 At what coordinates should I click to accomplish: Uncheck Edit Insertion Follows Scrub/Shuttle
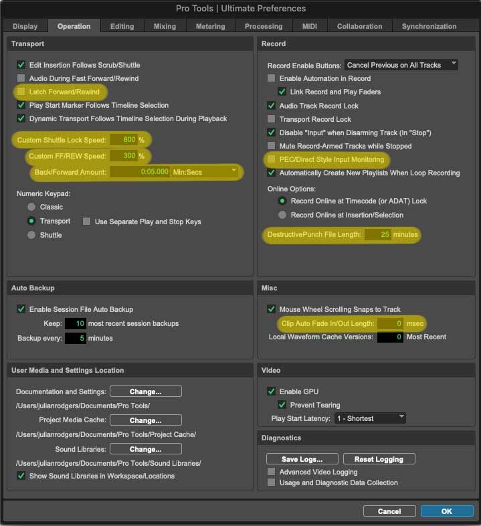[x=21, y=65]
